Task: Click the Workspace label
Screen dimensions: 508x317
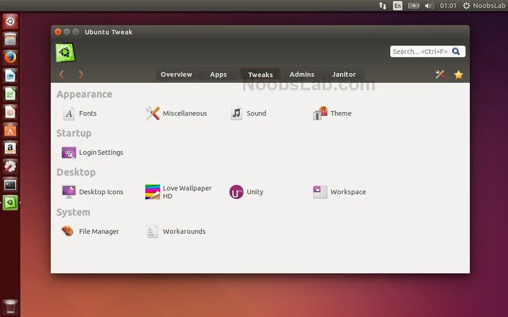Action: coord(348,192)
